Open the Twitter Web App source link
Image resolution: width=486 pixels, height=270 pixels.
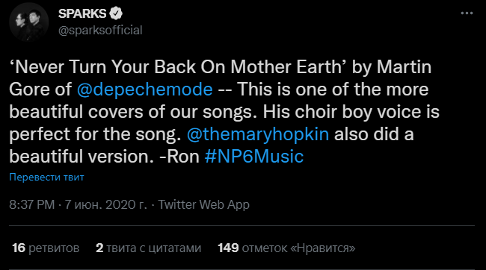pyautogui.click(x=203, y=205)
